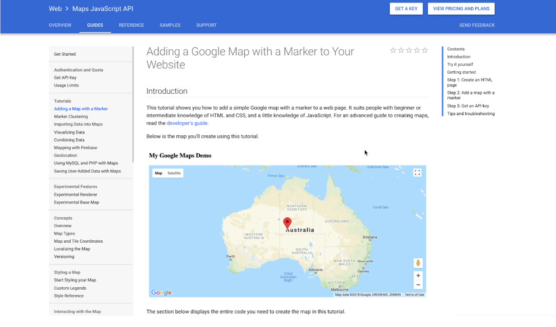
Task: Select Marker Clustering in the sidebar
Action: [x=71, y=116]
